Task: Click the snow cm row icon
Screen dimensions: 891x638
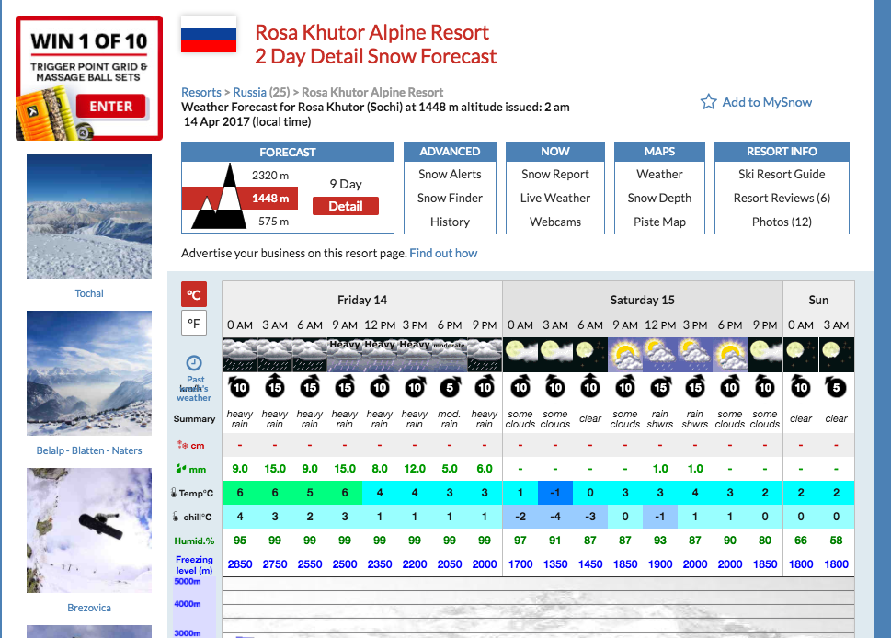Action: [182, 445]
